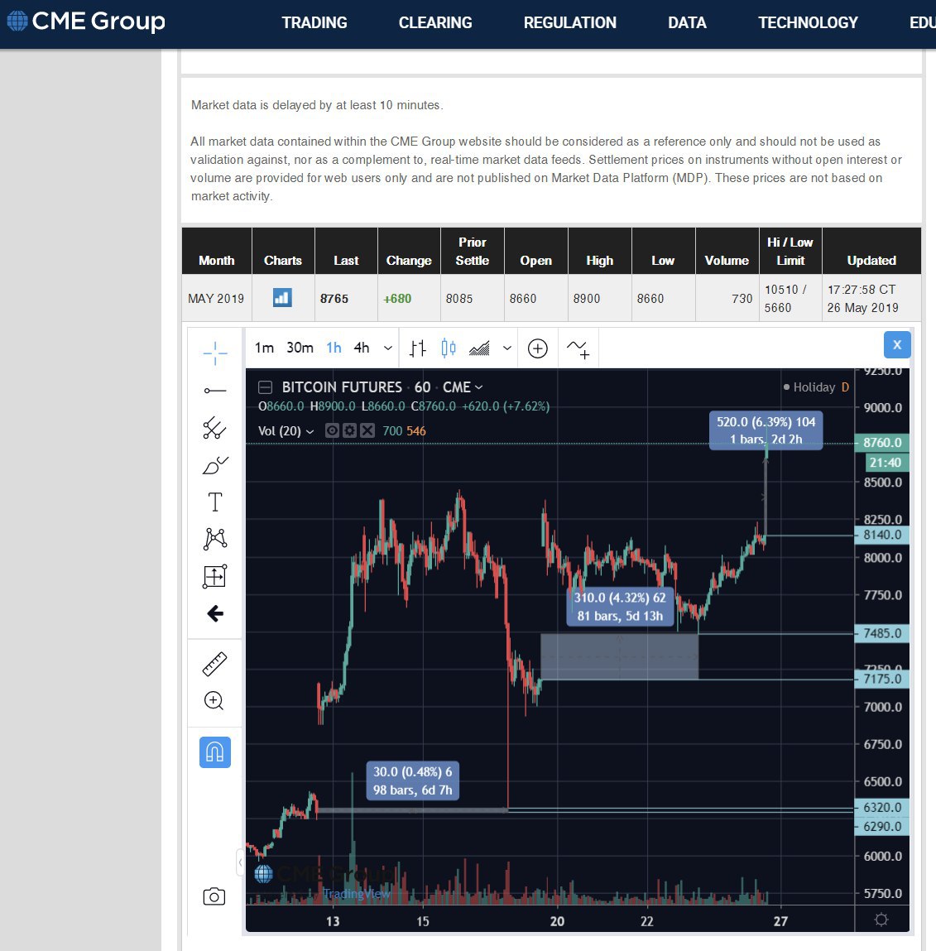Switch chart style to Area
The height and width of the screenshot is (951, 936).
pos(479,348)
